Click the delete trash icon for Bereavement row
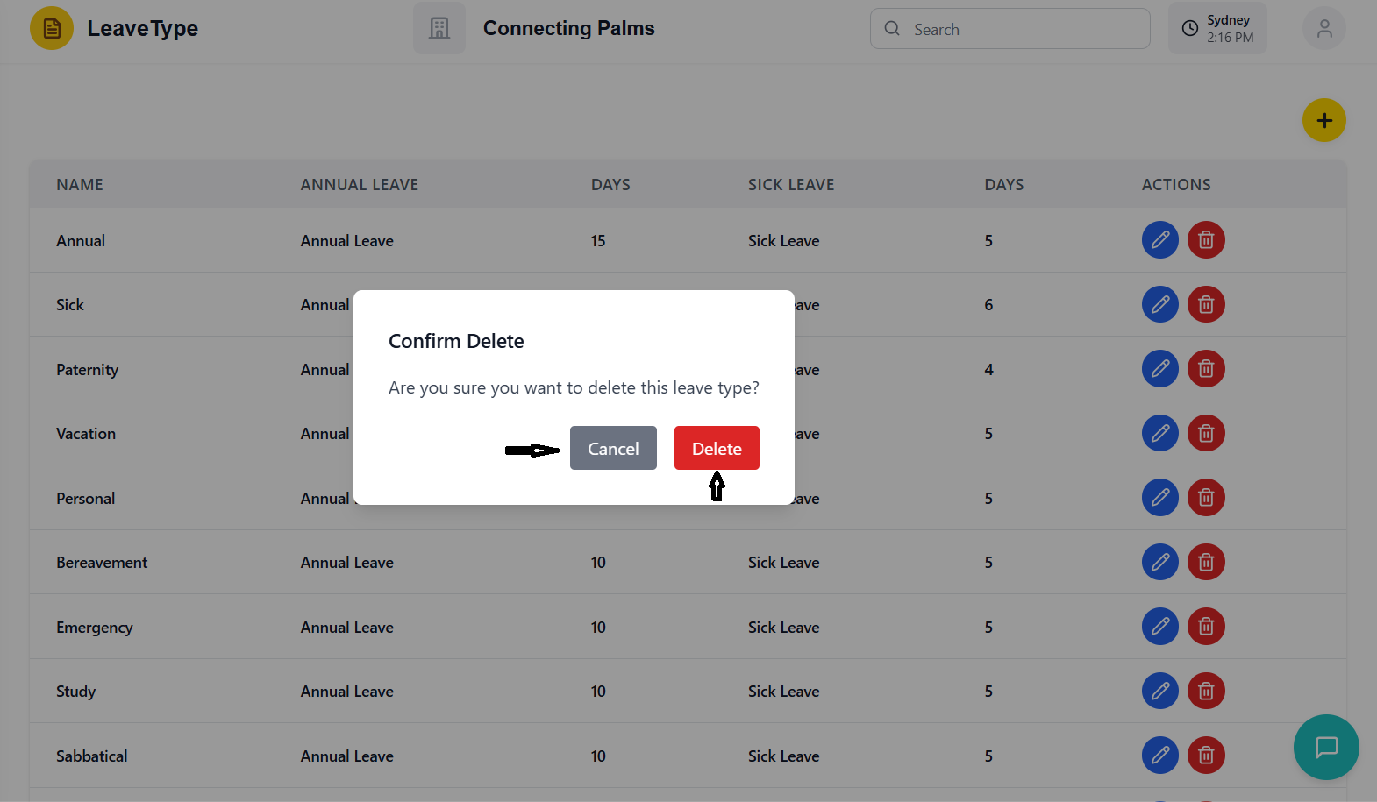1377x802 pixels. point(1206,562)
